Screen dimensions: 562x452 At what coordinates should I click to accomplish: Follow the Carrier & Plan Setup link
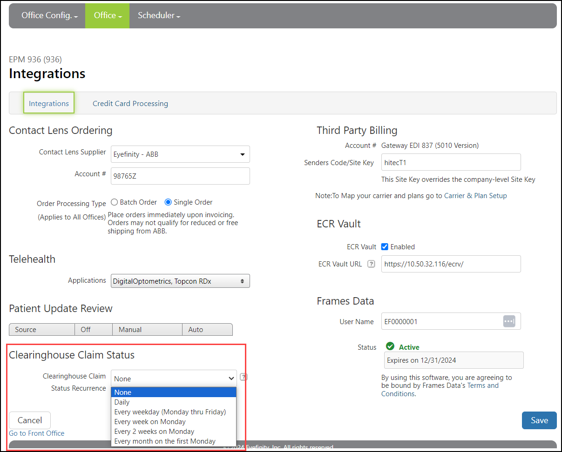(x=475, y=196)
